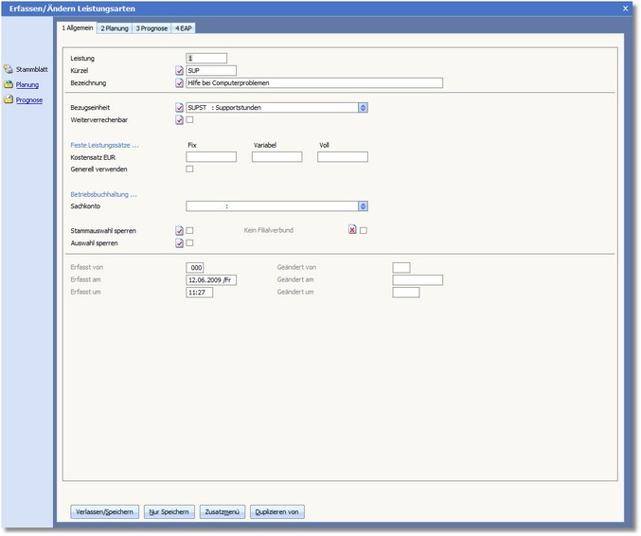Click the checkmark icon beside Bezeichnung field
The image size is (641, 536).
point(180,82)
